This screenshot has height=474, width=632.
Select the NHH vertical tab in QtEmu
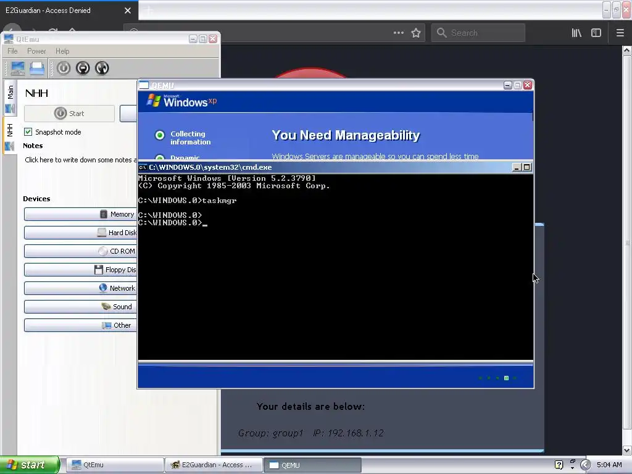pyautogui.click(x=10, y=136)
